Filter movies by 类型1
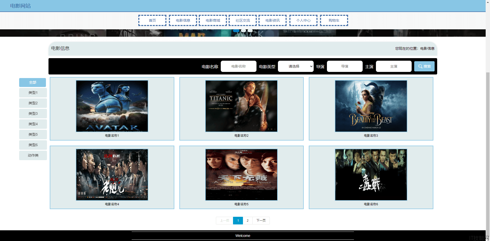Viewport: 490px width, 241px height. [33, 93]
